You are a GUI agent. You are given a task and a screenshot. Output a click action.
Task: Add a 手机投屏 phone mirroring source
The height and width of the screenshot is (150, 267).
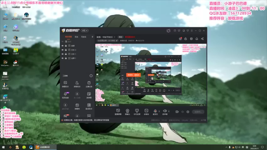pos(137,112)
